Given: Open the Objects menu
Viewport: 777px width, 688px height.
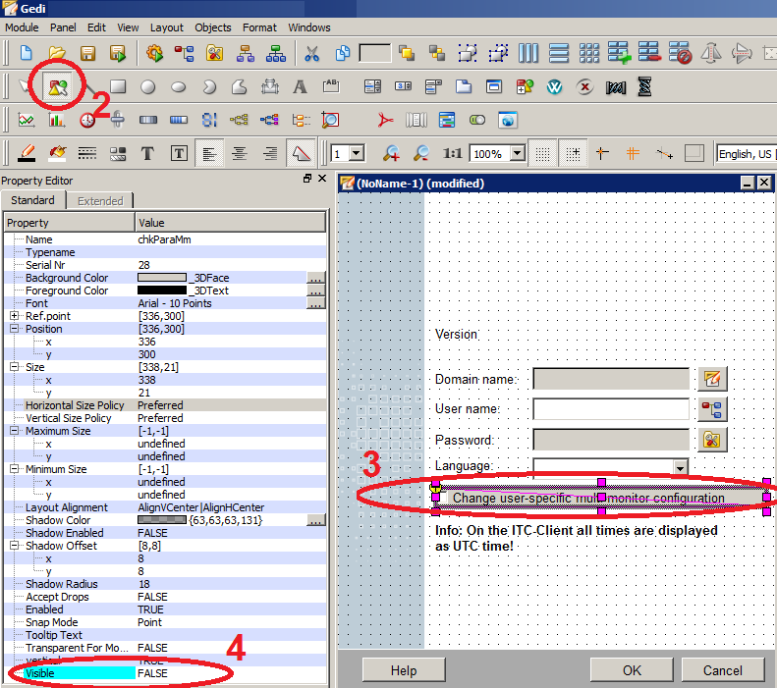Looking at the screenshot, I should [x=212, y=27].
